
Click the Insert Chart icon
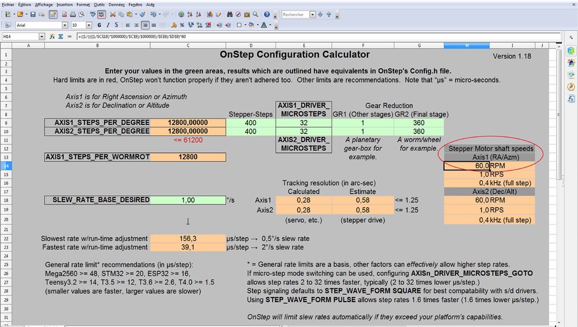click(x=210, y=14)
